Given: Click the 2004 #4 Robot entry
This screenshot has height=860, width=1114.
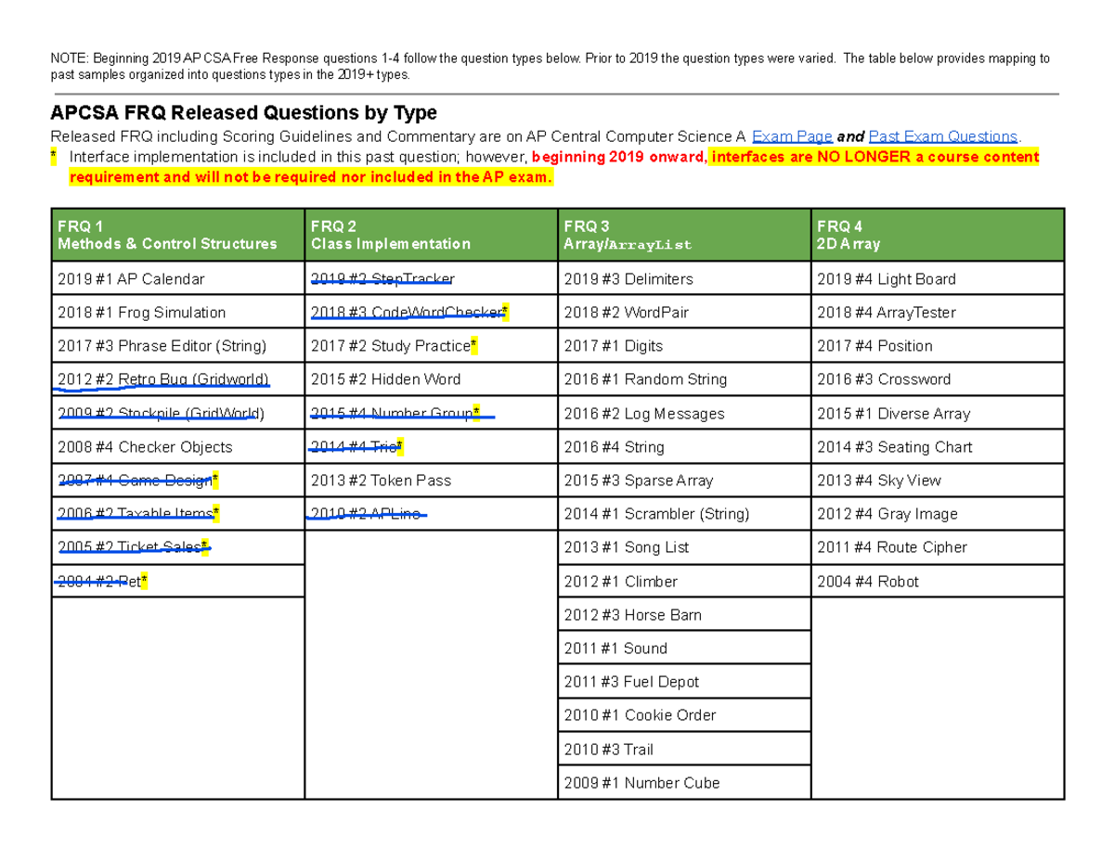Looking at the screenshot, I should [x=868, y=581].
